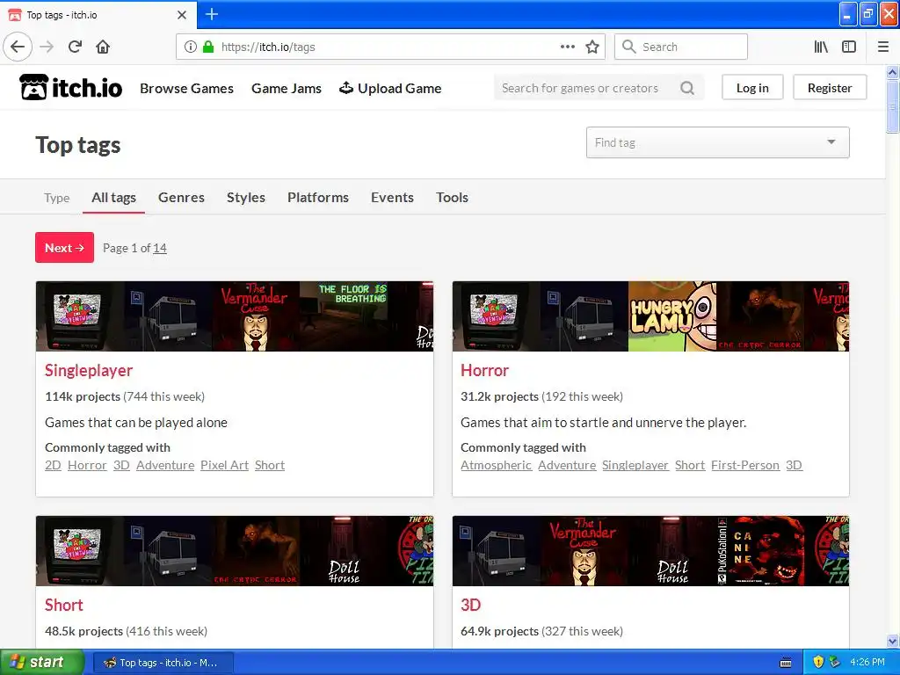900x675 pixels.
Task: Click Pixel Art link under Singleplayer
Action: coord(224,465)
